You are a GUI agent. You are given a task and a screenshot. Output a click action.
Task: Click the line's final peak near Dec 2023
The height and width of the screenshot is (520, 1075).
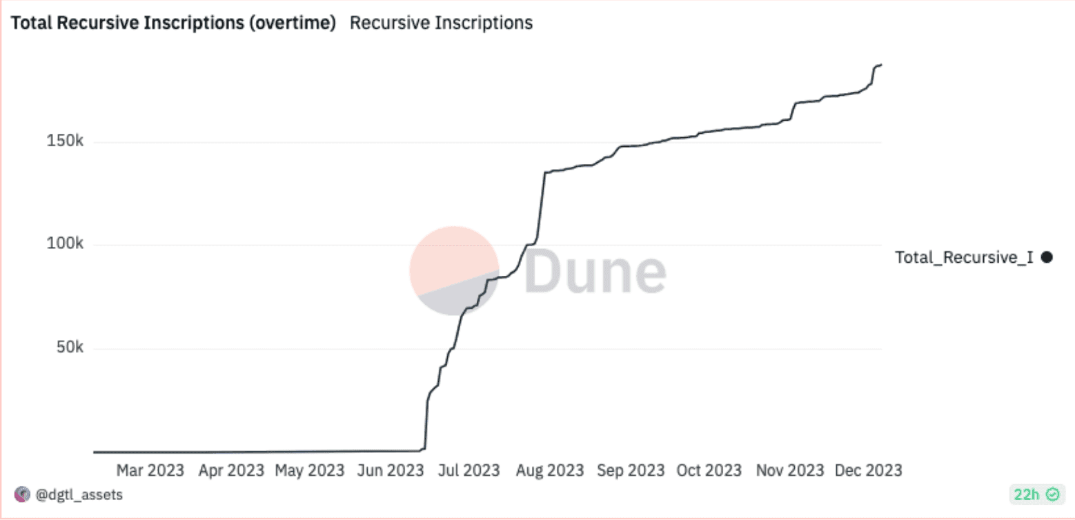[x=881, y=65]
